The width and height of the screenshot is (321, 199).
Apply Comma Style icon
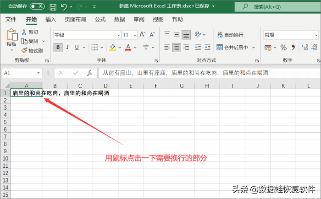293,48
